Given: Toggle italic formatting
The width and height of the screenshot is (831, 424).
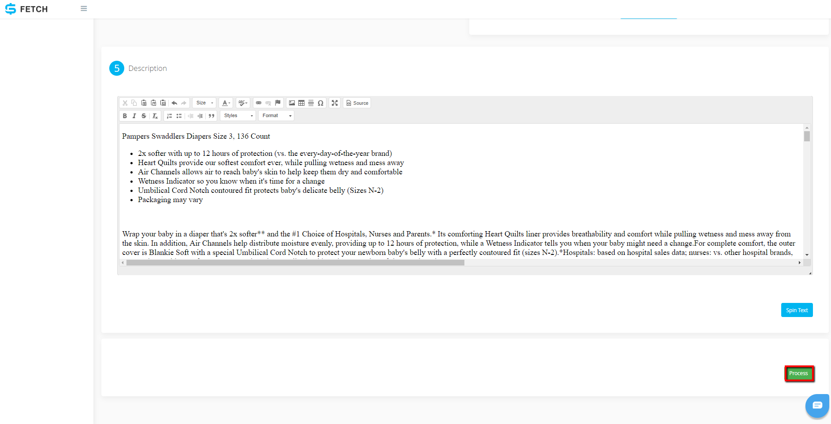Looking at the screenshot, I should coord(134,116).
